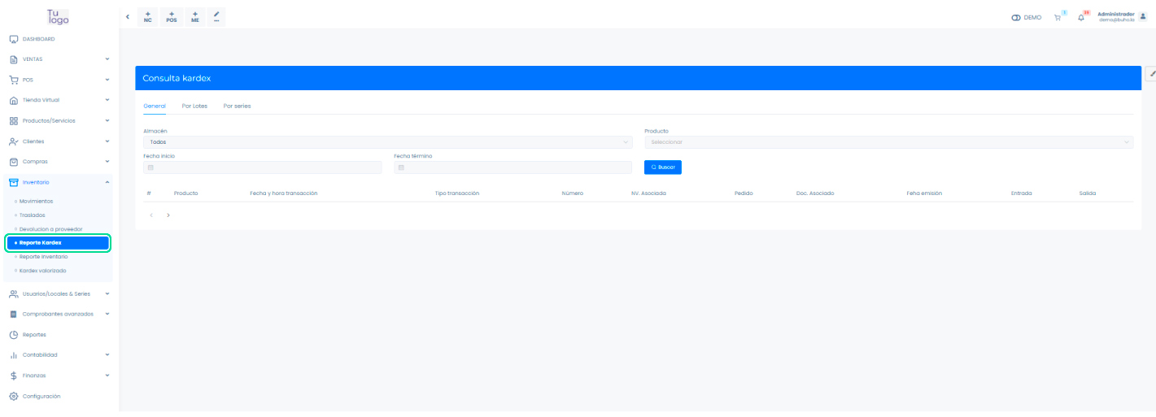Viewport: 1156px width, 417px height.
Task: Go to next page of table results
Action: 168,215
